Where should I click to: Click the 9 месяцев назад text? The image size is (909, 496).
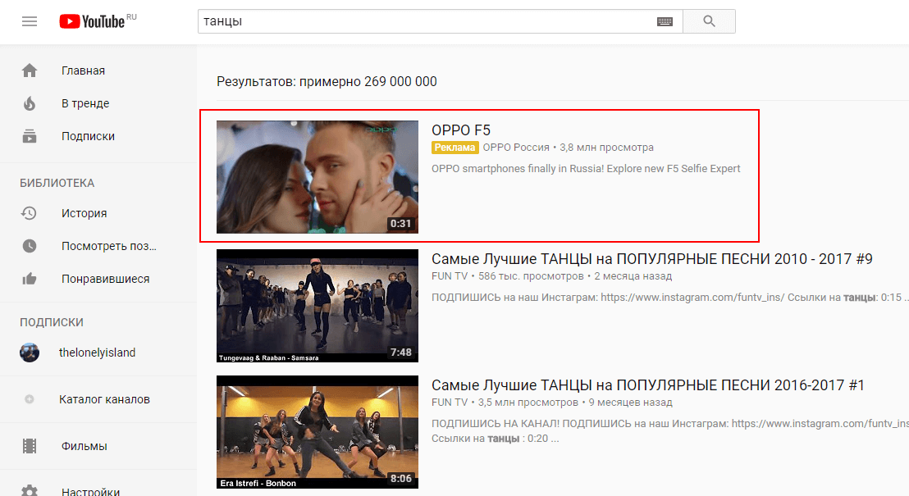(x=631, y=403)
